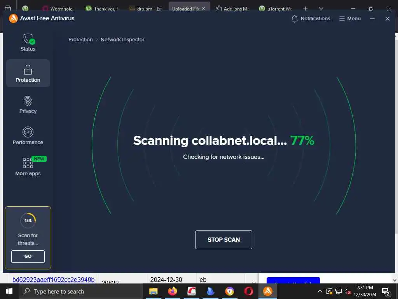
Task: Open Firefox from the taskbar
Action: 172,291
